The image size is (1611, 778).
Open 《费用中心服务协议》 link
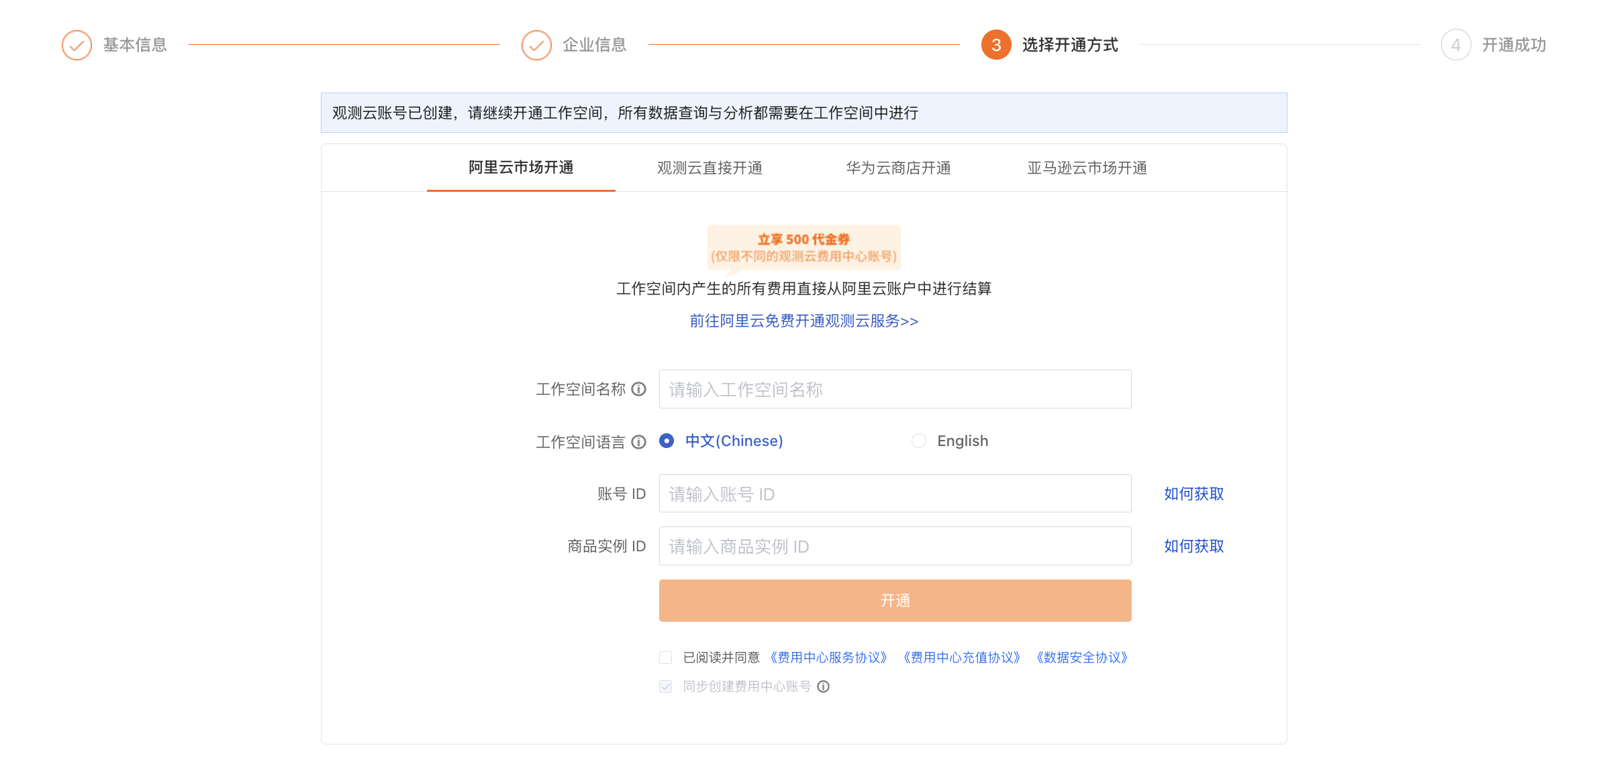tap(829, 657)
